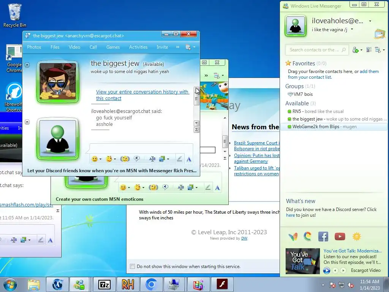This screenshot has height=292, width=389.
Task: Click the Video menu item
Action: point(74,47)
